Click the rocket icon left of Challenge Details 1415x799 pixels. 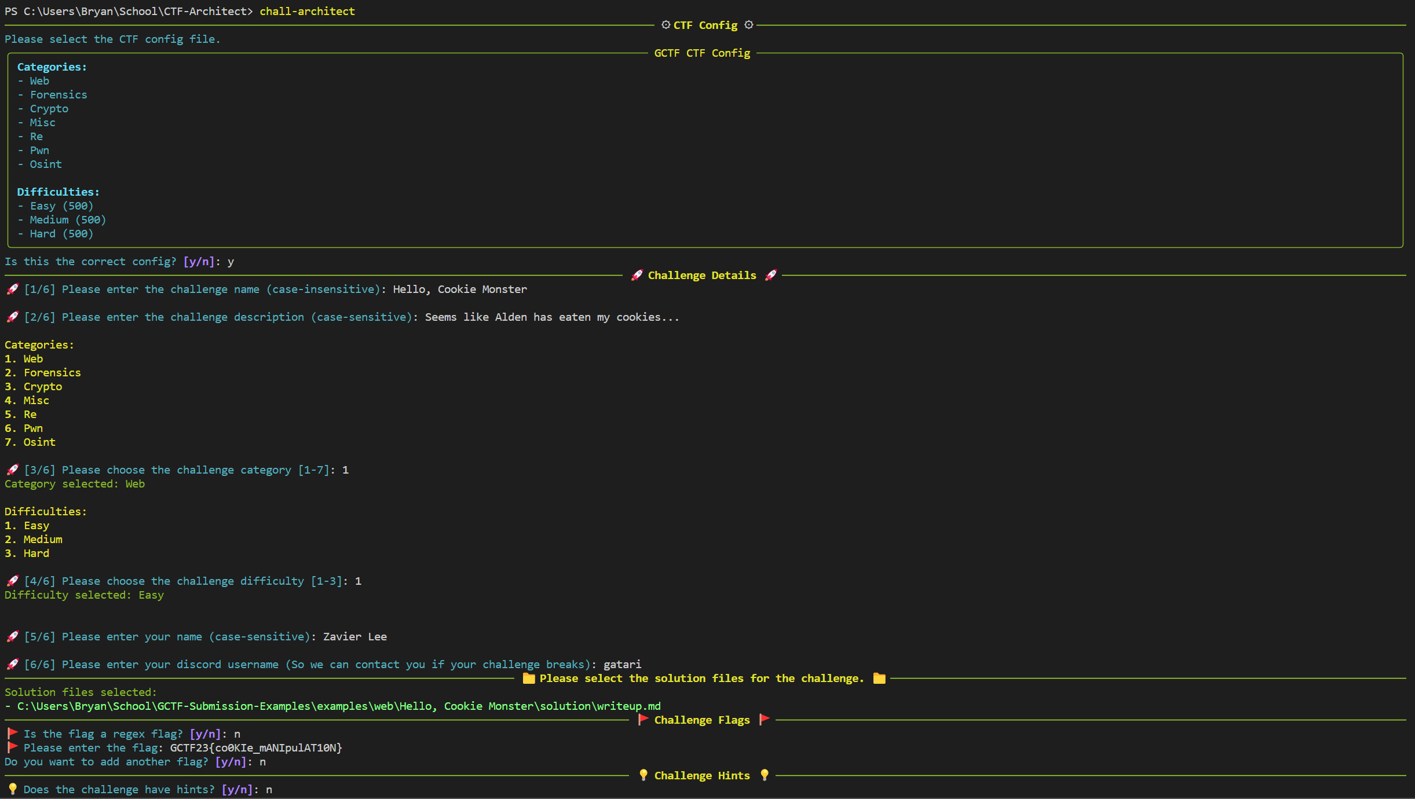click(x=637, y=275)
